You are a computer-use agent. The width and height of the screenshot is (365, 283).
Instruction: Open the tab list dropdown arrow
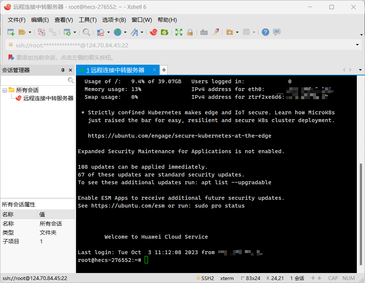[360, 70]
